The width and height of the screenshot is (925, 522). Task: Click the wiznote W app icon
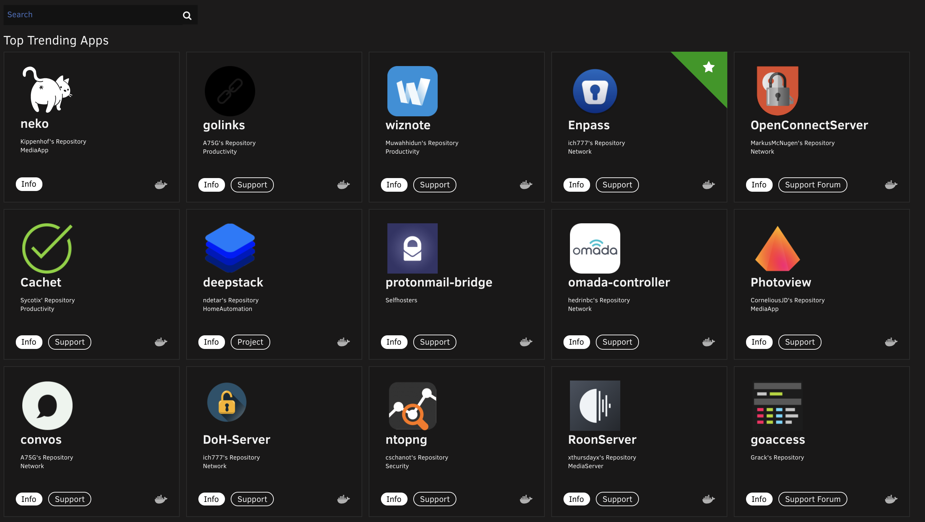pyautogui.click(x=412, y=91)
